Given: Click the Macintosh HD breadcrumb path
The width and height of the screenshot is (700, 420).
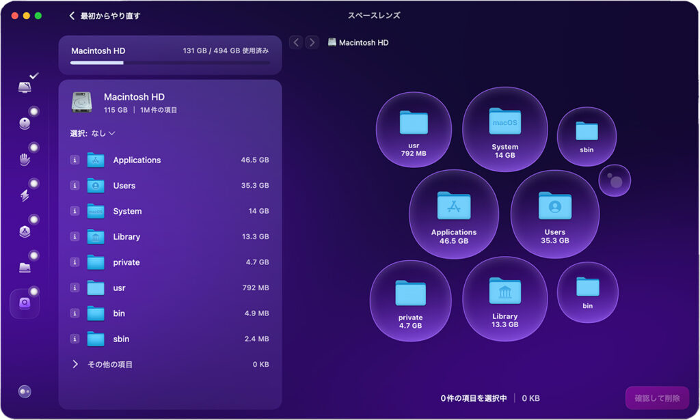Looking at the screenshot, I should [358, 42].
